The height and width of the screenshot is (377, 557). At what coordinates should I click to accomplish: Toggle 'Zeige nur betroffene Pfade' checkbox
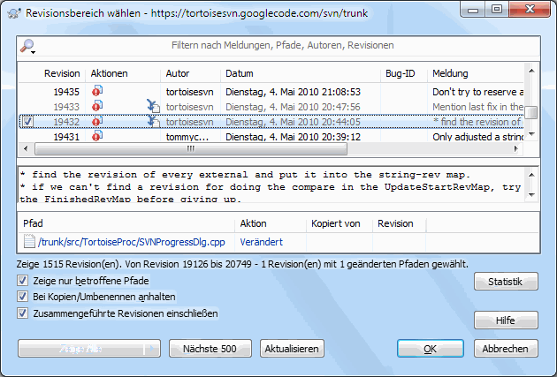pyautogui.click(x=22, y=281)
